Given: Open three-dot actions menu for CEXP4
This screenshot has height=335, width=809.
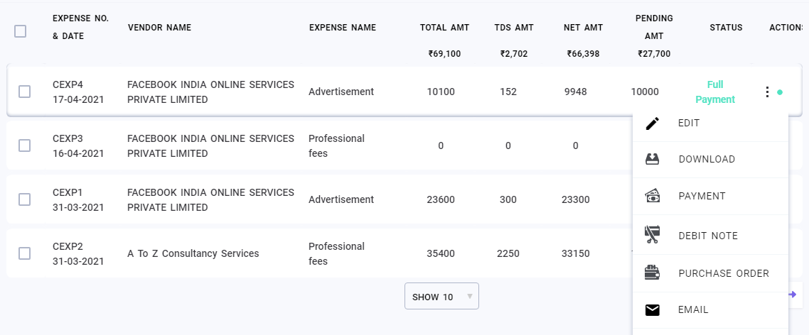Looking at the screenshot, I should 766,92.
